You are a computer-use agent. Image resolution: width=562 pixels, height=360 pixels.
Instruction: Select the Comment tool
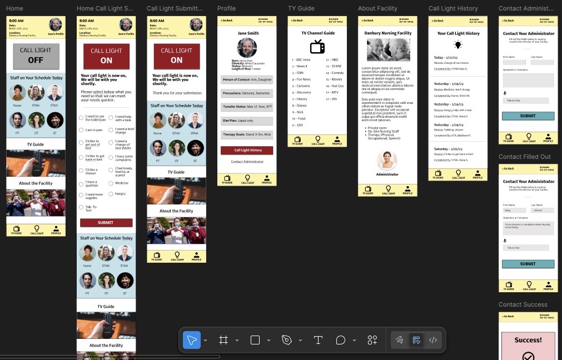click(x=341, y=340)
